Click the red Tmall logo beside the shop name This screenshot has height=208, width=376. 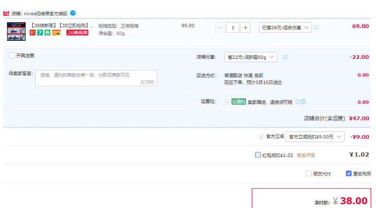tap(6, 14)
